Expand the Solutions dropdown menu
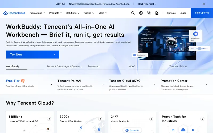This screenshot has height=133, width=213. (x=73, y=13)
